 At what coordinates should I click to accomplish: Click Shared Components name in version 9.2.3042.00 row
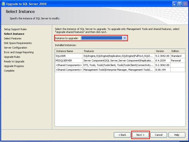(x=69, y=65)
